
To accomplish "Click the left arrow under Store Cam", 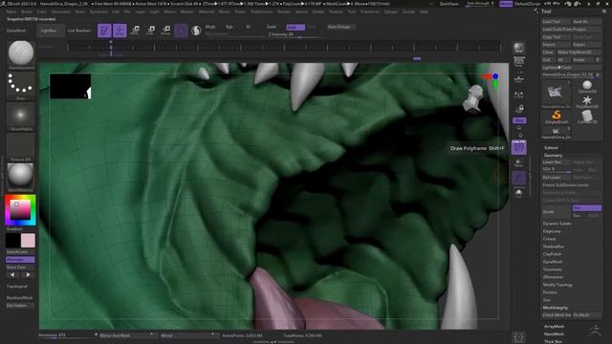I will [12, 274].
